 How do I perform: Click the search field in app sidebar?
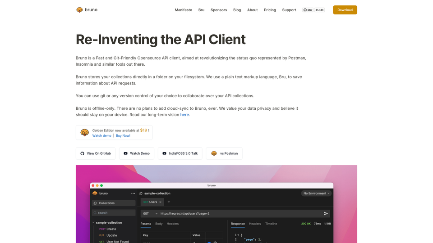coord(114,213)
